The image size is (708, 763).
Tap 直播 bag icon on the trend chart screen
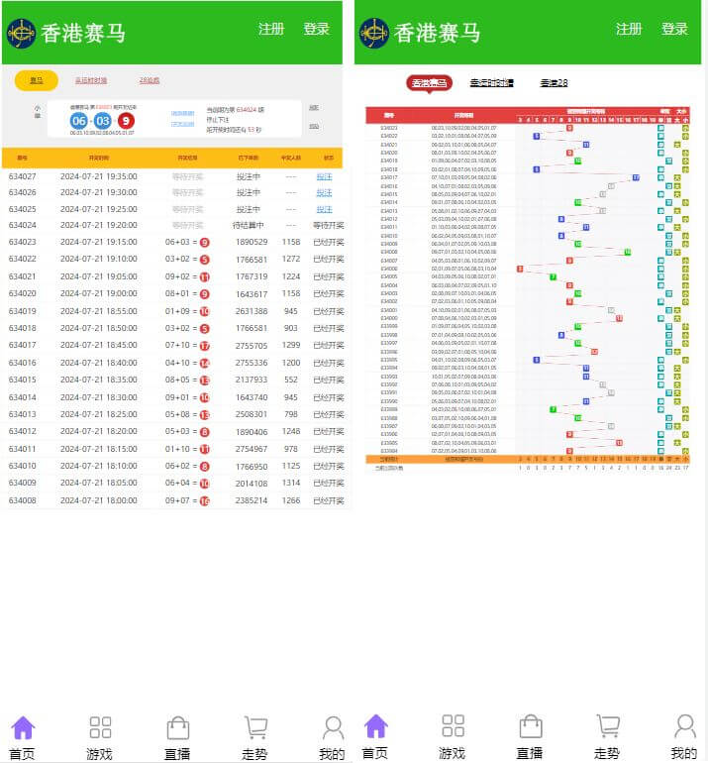(530, 726)
